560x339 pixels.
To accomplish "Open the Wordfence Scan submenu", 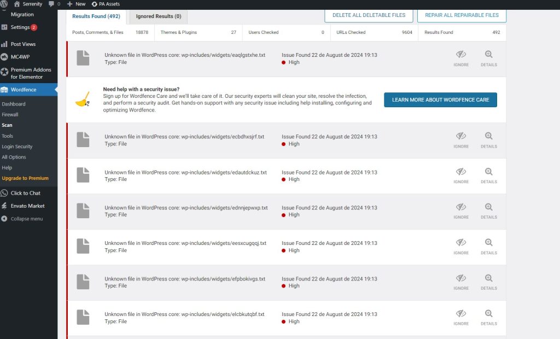I will click(x=7, y=125).
